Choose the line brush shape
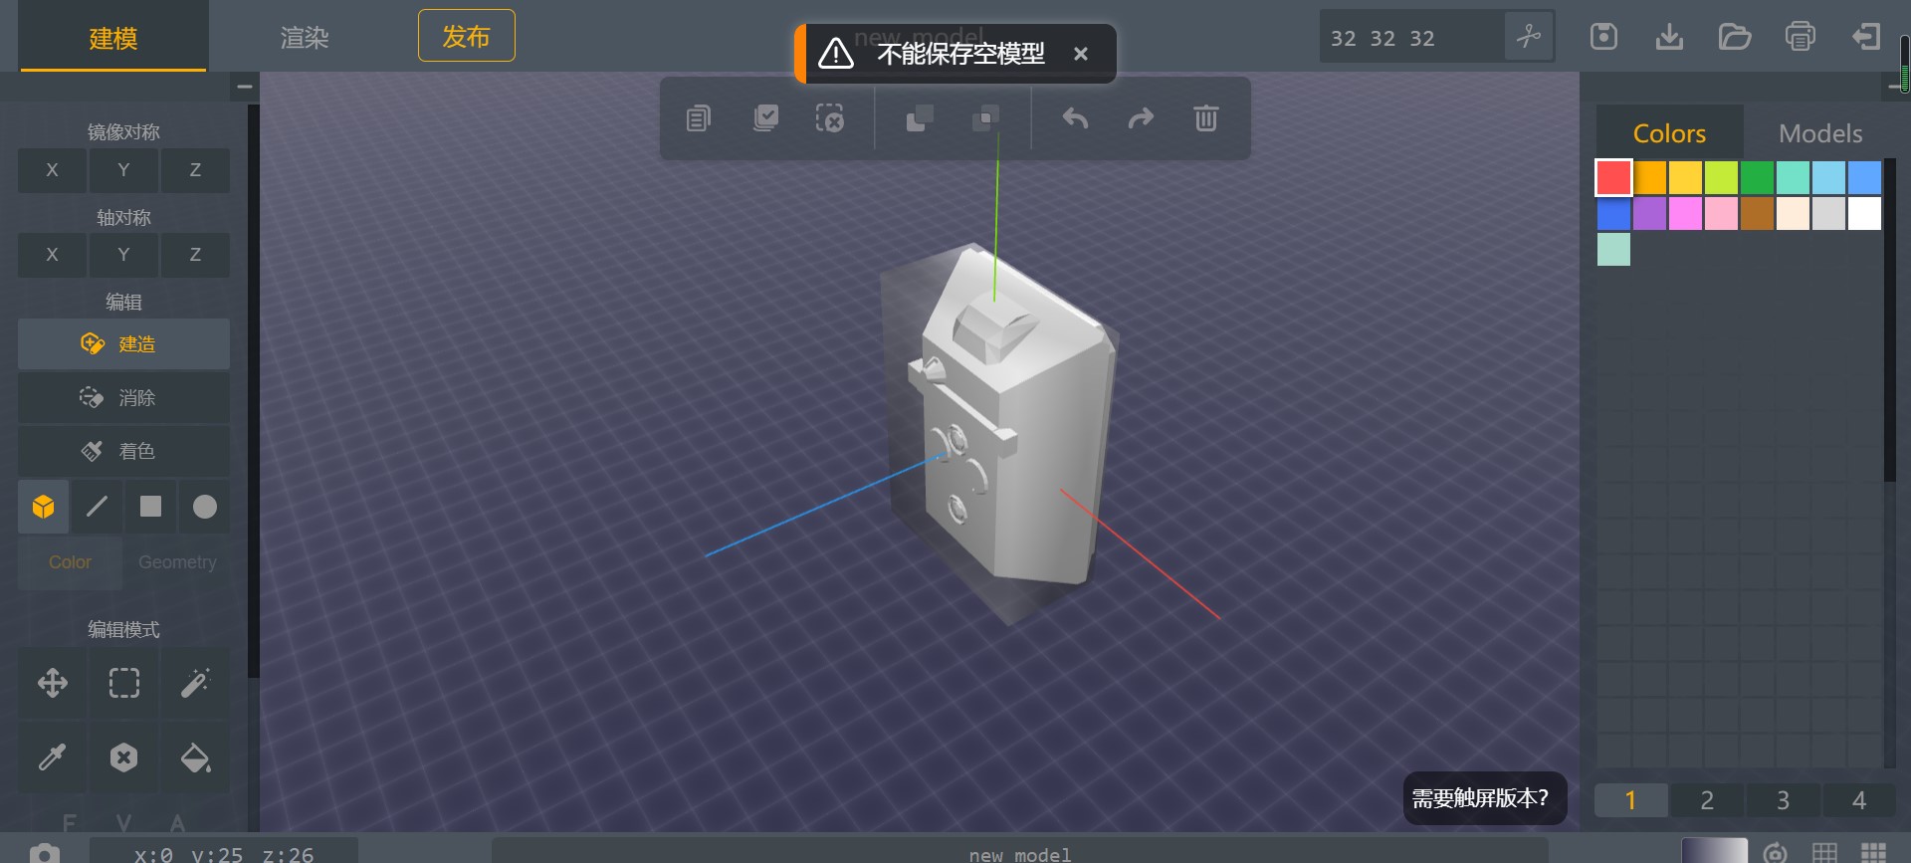The height and width of the screenshot is (863, 1911). 97,507
